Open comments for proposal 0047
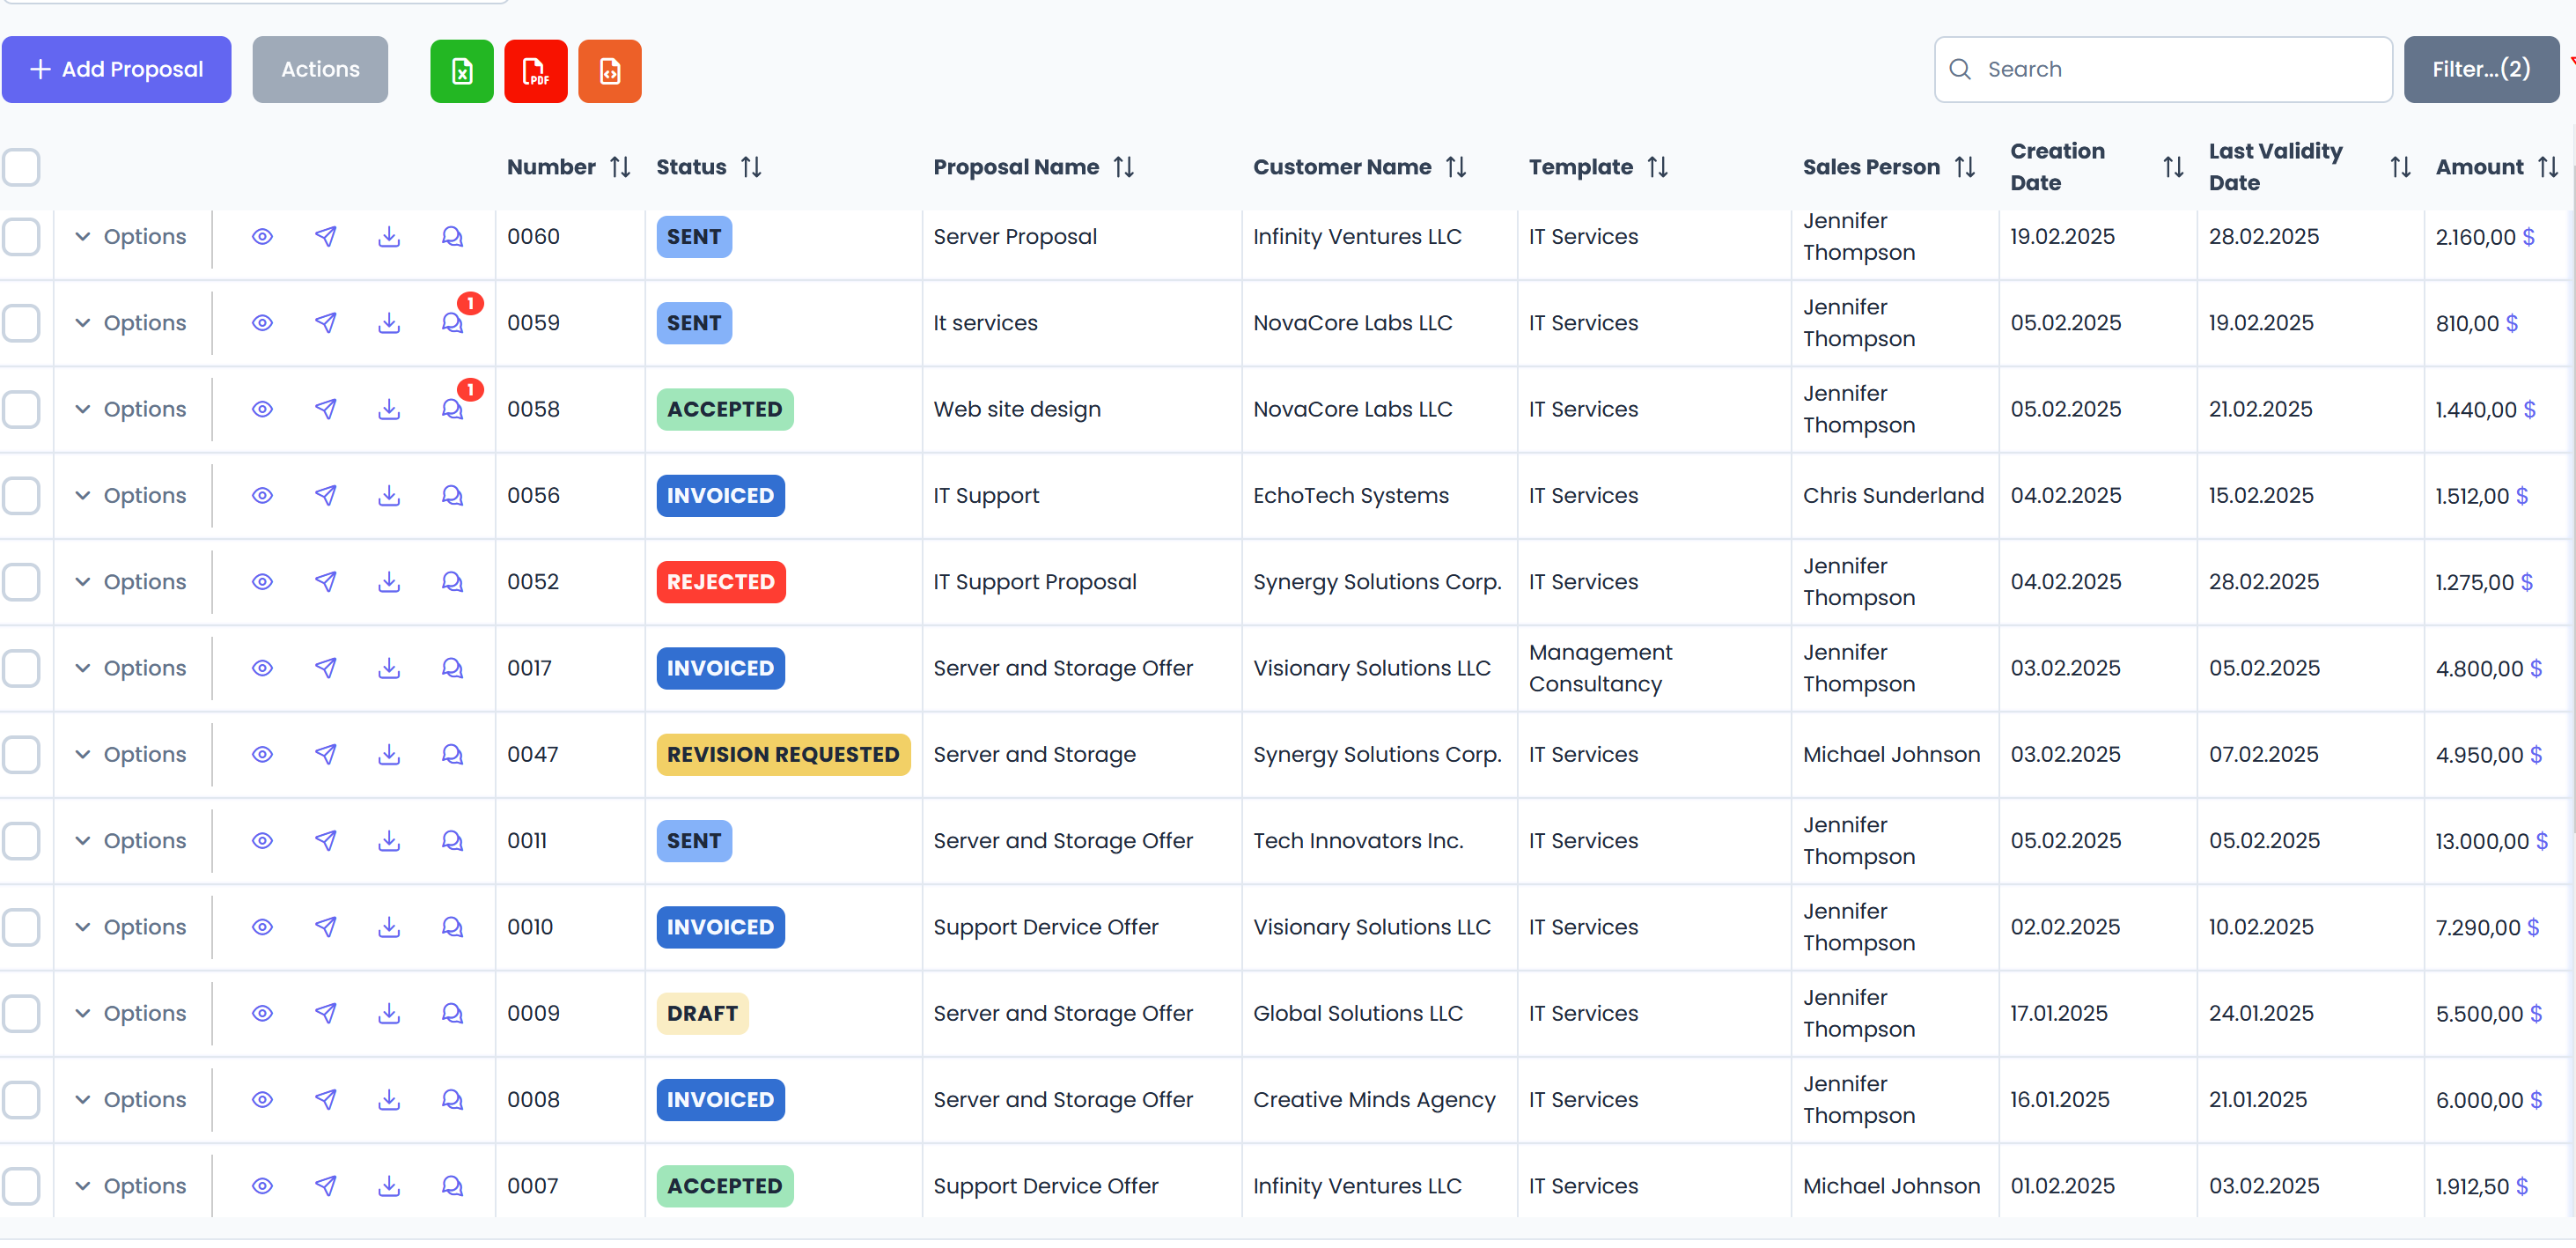Image resolution: width=2576 pixels, height=1248 pixels. (453, 754)
